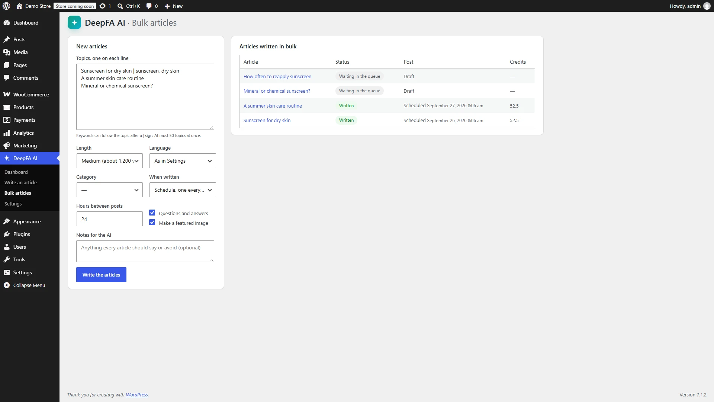Click the WordPress logo icon
This screenshot has height=402, width=714.
click(6, 6)
